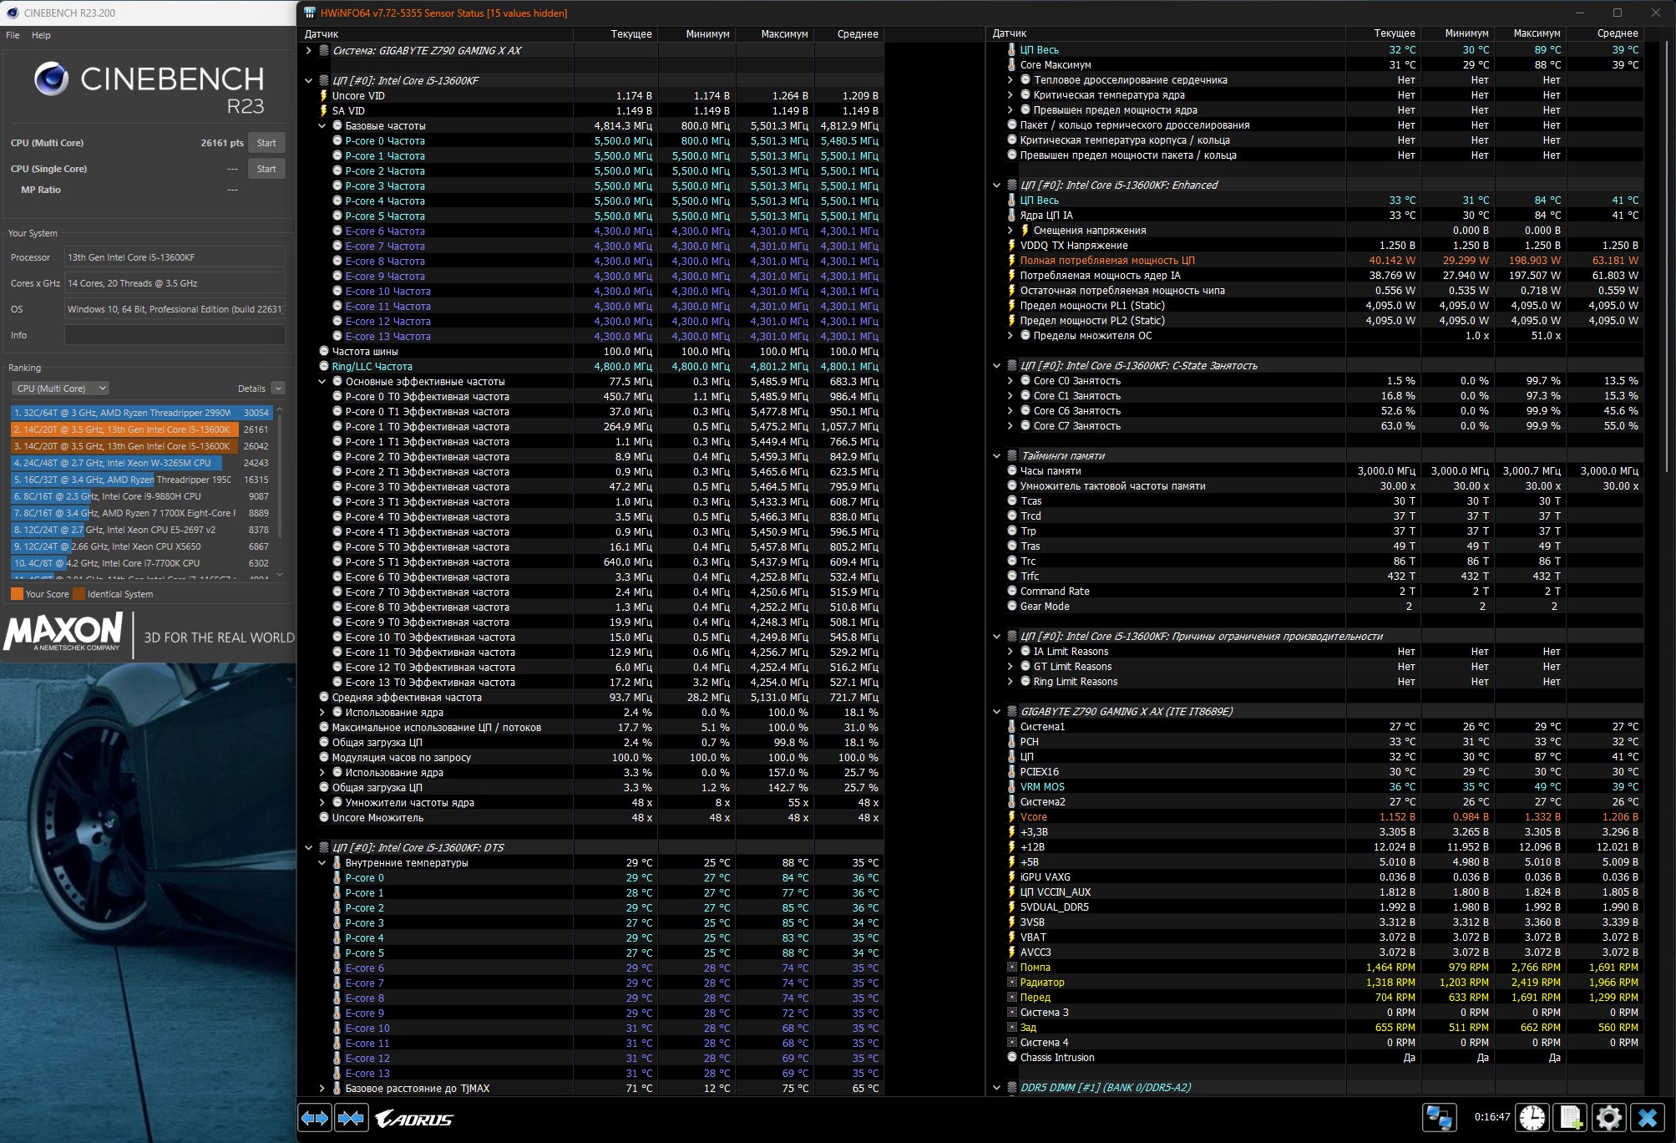Click the shrink layout arrows icon in HWiNFO
1676x1143 pixels.
tap(352, 1118)
